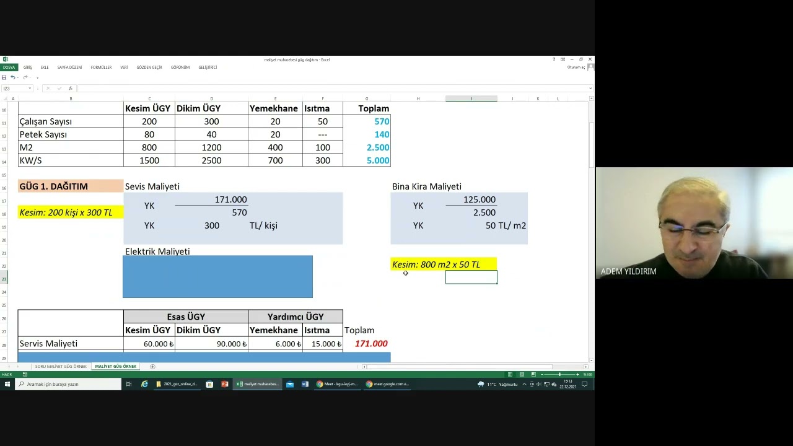793x446 pixels.
Task: Open Customize Quick Access Toolbar dropdown
Action: point(37,77)
